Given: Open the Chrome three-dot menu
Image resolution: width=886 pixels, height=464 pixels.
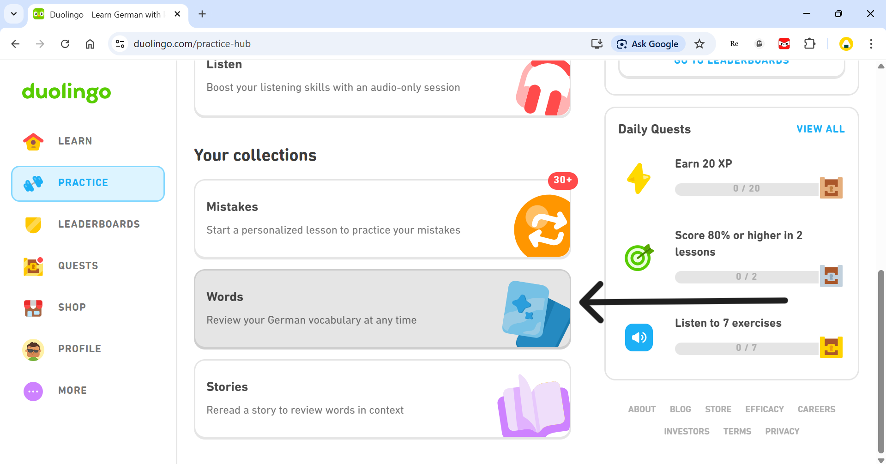Looking at the screenshot, I should coord(871,44).
